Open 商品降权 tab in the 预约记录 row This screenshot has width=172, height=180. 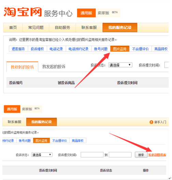pyautogui.click(x=78, y=140)
